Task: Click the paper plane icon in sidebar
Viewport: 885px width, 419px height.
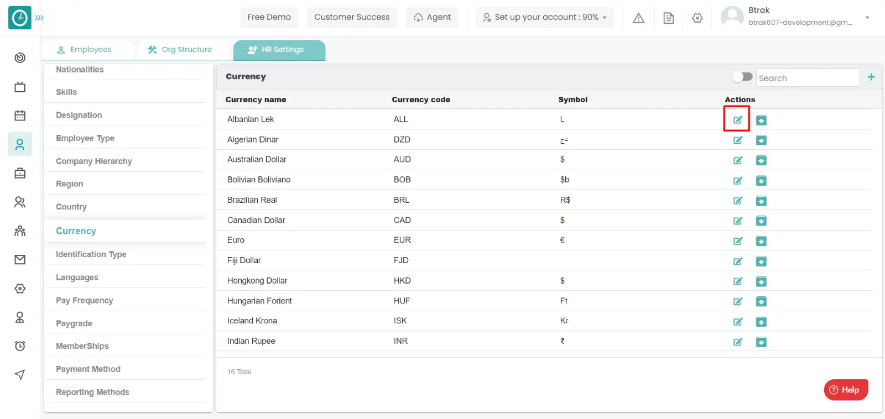Action: click(x=20, y=375)
